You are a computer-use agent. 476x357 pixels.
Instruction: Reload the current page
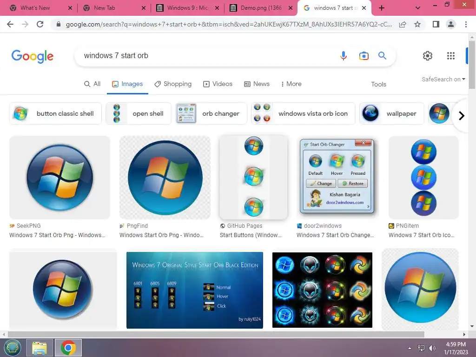[x=40, y=24]
